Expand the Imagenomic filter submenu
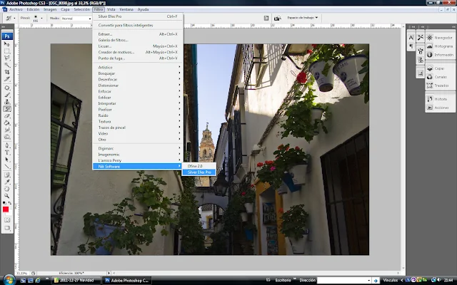457x285 pixels. [x=138, y=155]
